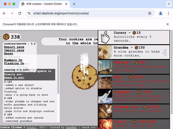Open the Import save link
The image size is (173, 129).
tap(14, 50)
